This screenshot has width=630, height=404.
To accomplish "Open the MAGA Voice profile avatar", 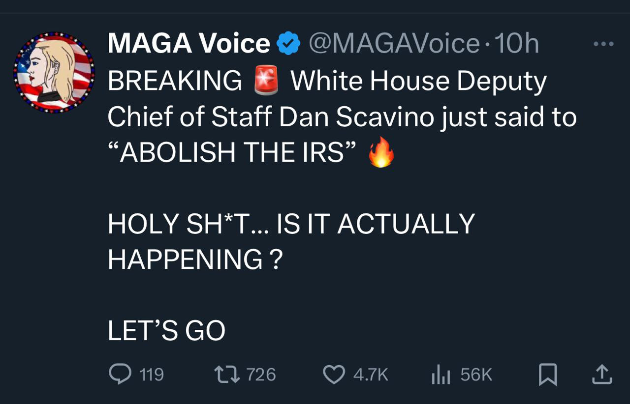I will pos(53,73).
